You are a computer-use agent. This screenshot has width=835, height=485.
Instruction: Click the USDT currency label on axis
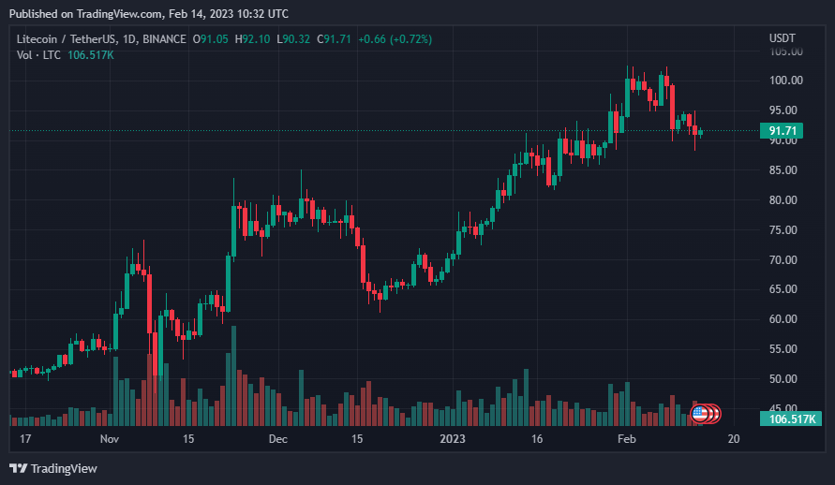coord(782,38)
